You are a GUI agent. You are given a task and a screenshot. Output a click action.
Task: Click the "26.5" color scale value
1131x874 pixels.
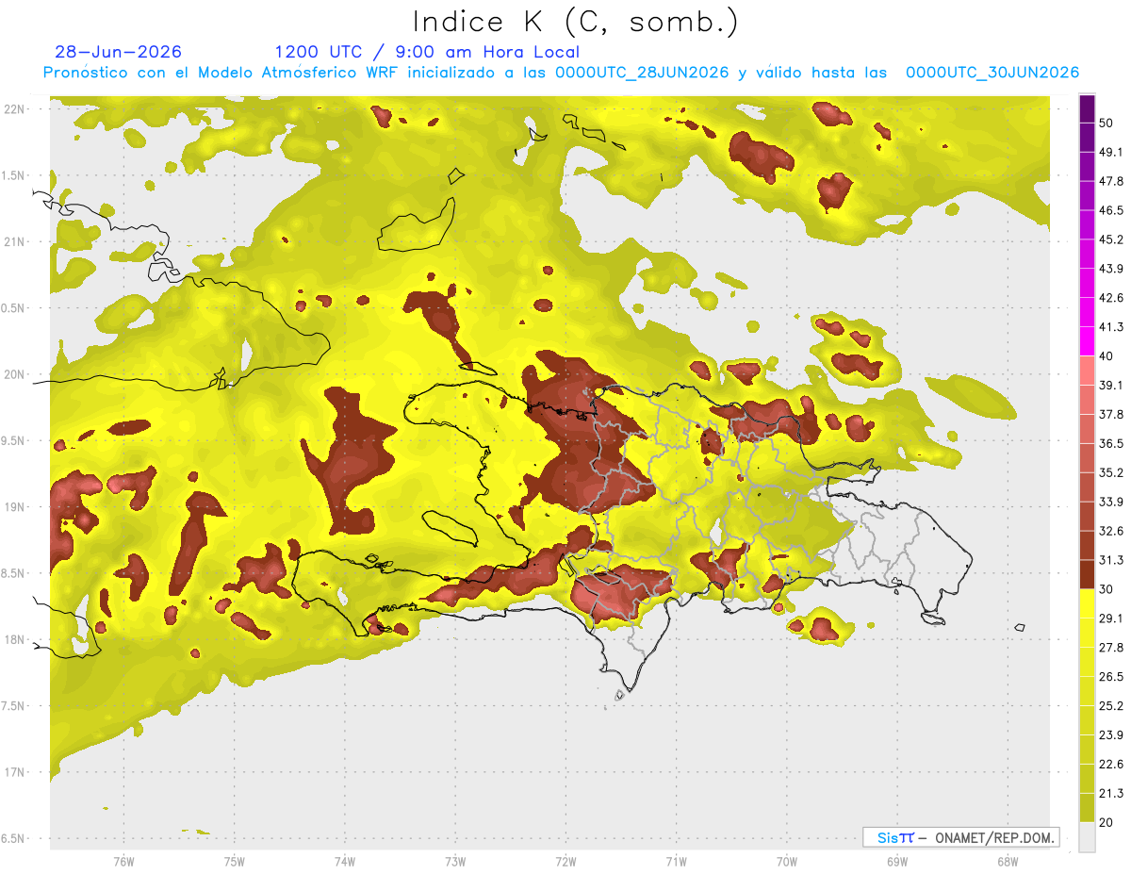pyautogui.click(x=1111, y=677)
